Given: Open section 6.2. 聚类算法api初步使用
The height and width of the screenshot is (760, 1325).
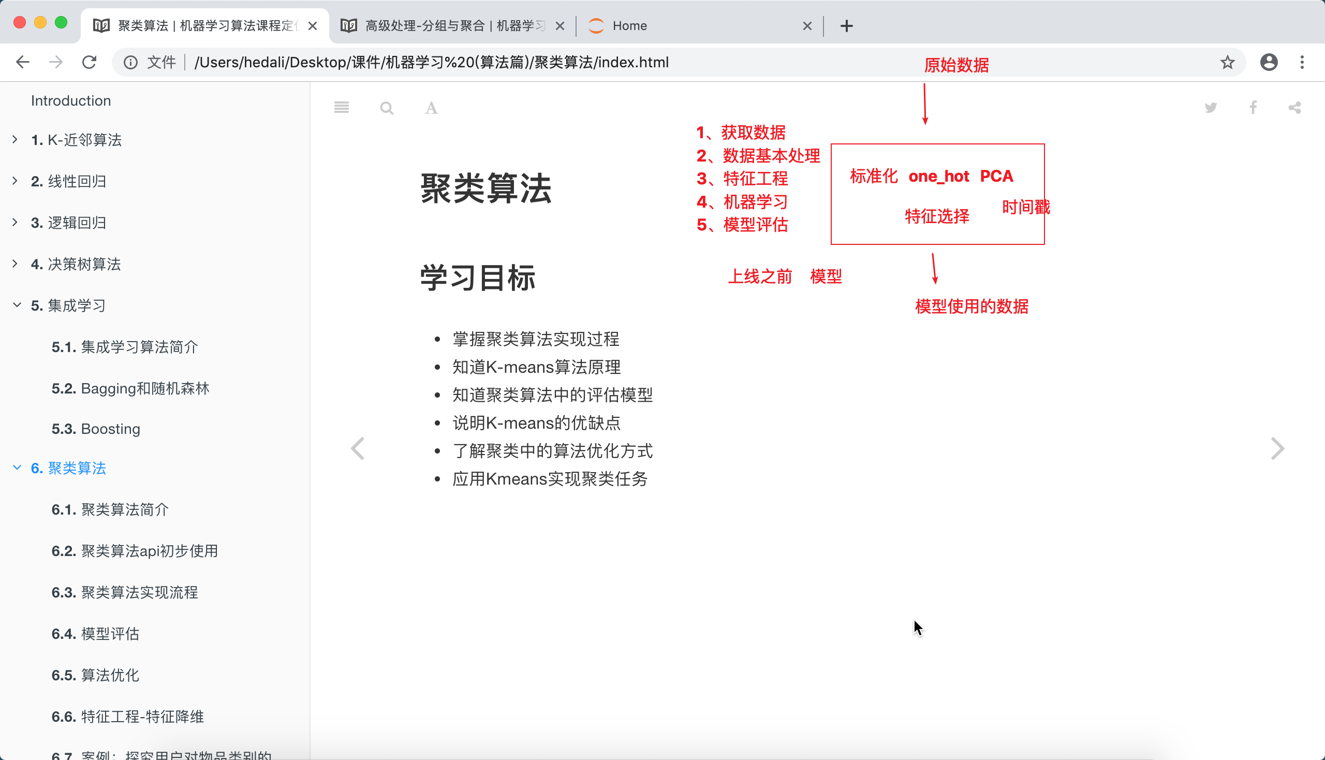Looking at the screenshot, I should 135,551.
